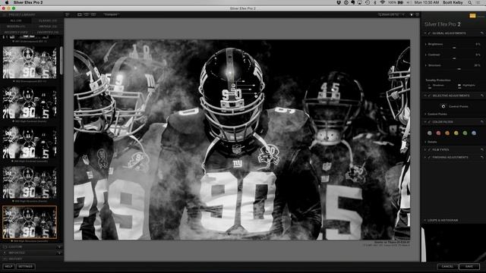Image resolution: width=486 pixels, height=273 pixels.
Task: Choose the 002 Overexposed preset thumbnail
Action: click(x=30, y=63)
